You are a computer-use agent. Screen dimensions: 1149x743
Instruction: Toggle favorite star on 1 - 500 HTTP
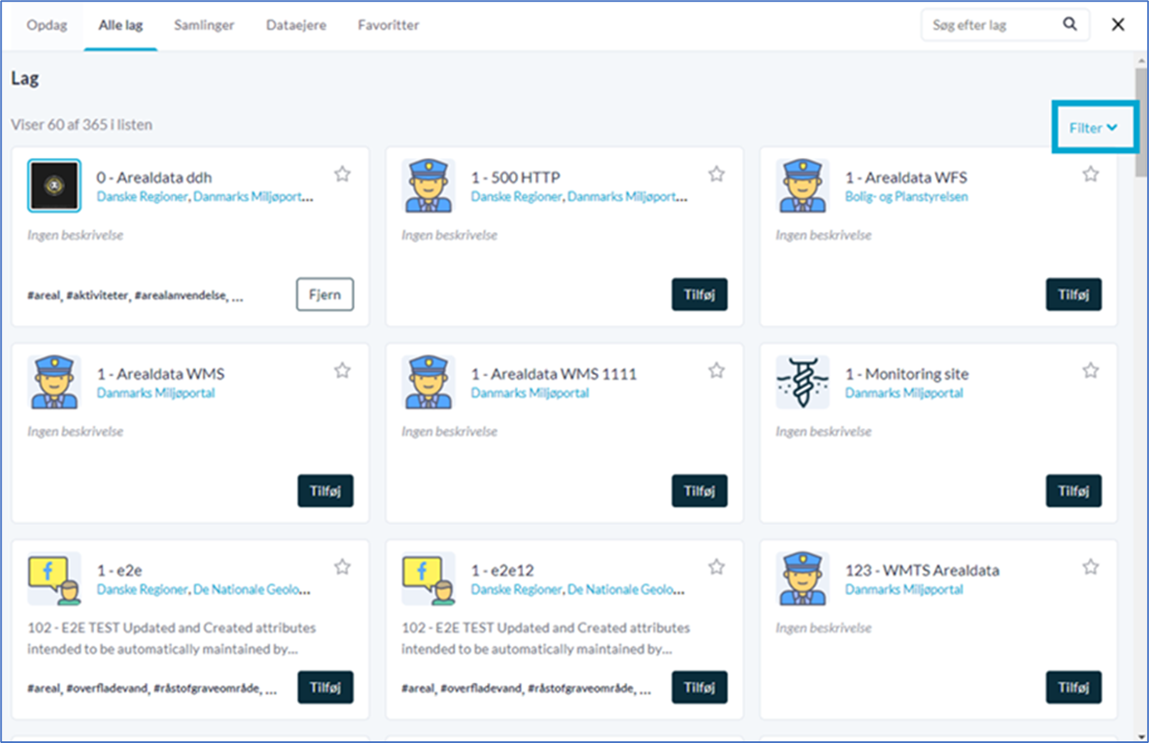point(716,174)
